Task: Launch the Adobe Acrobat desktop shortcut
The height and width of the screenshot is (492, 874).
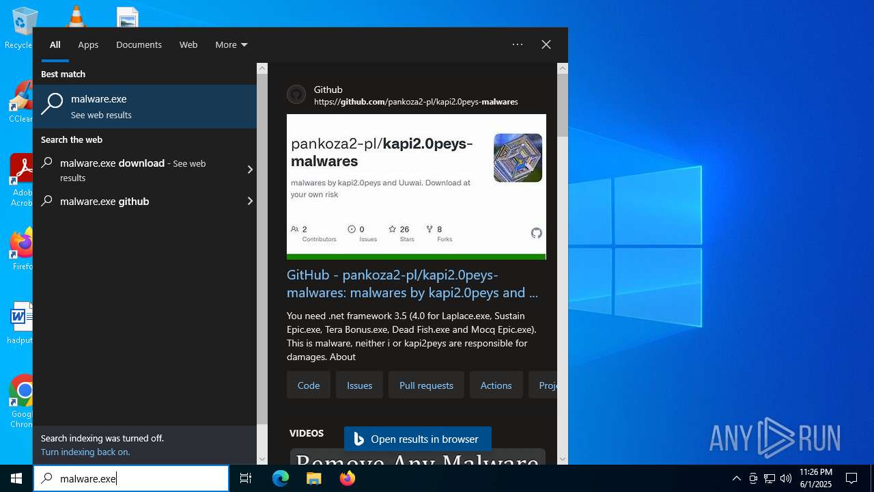Action: (x=21, y=179)
